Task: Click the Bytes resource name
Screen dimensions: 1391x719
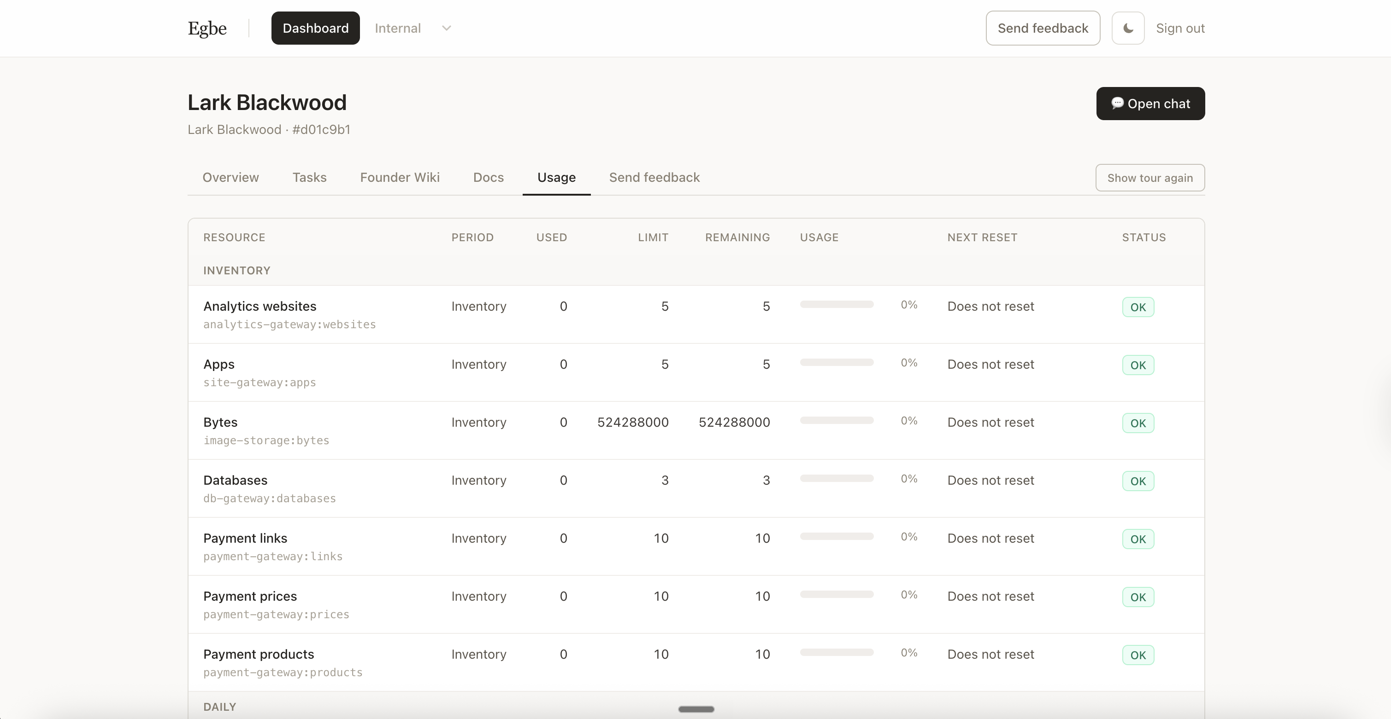Action: 220,423
